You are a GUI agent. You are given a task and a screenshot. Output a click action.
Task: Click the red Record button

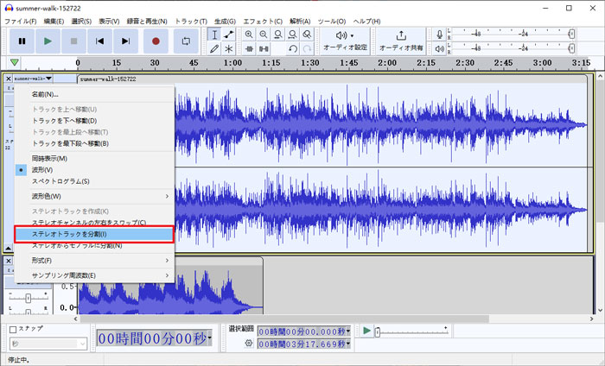pyautogui.click(x=156, y=41)
